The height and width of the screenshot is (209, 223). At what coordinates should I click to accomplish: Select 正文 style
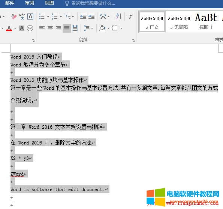click(152, 22)
